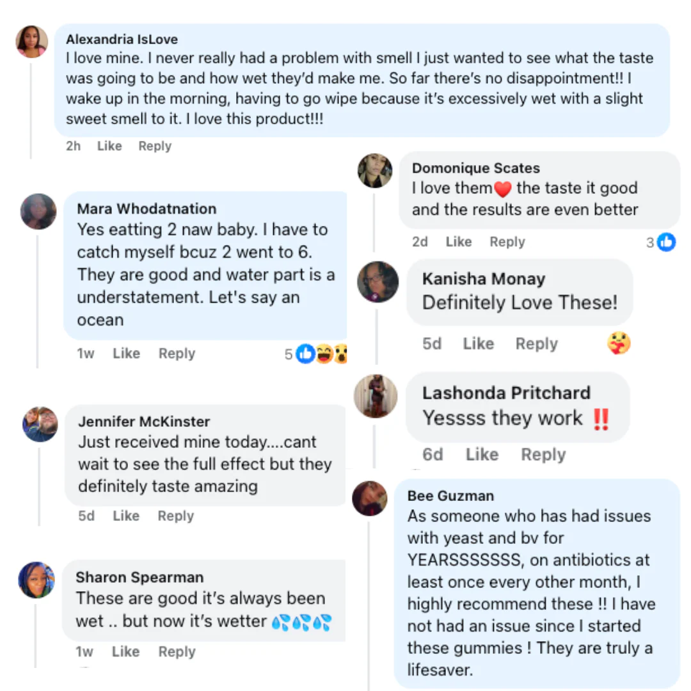
Task: Click the 2h timestamp on Alexandria's comment
Action: [x=73, y=146]
